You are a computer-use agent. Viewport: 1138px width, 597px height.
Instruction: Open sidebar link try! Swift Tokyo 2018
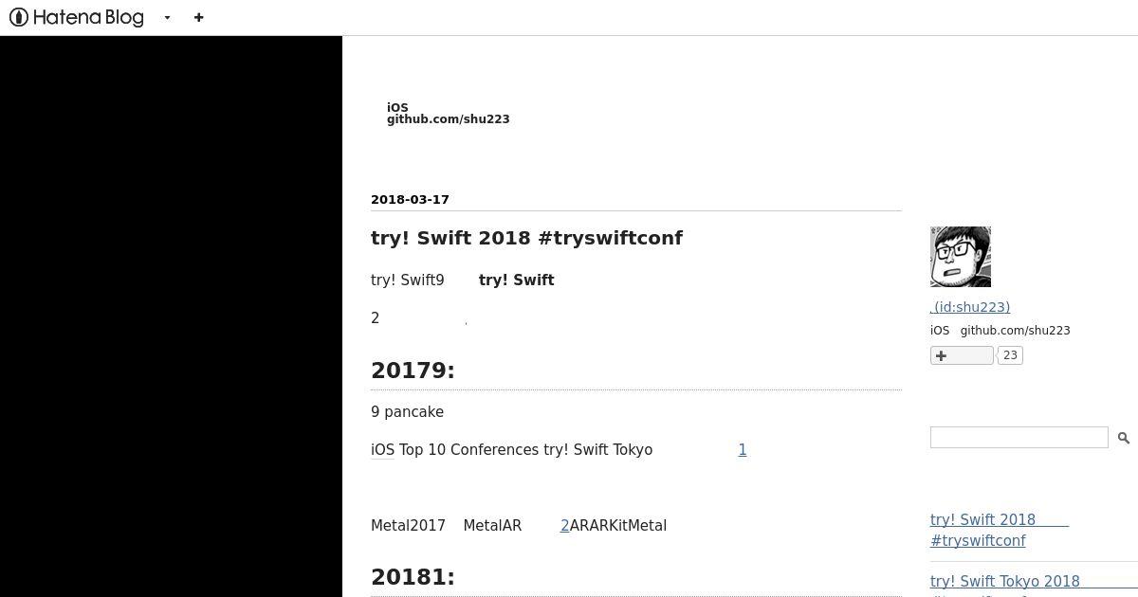(1005, 582)
